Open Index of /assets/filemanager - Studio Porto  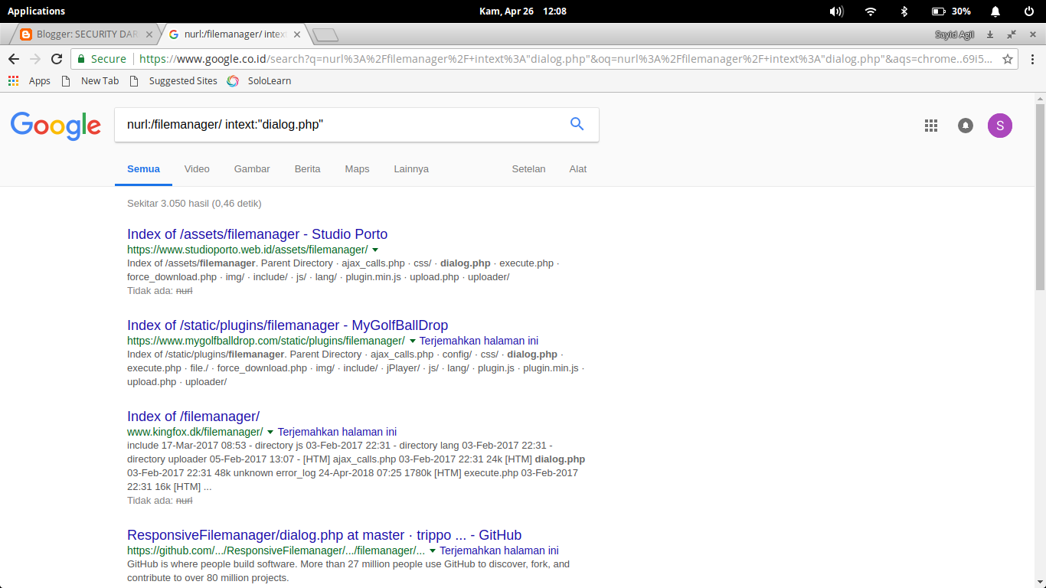click(x=257, y=234)
